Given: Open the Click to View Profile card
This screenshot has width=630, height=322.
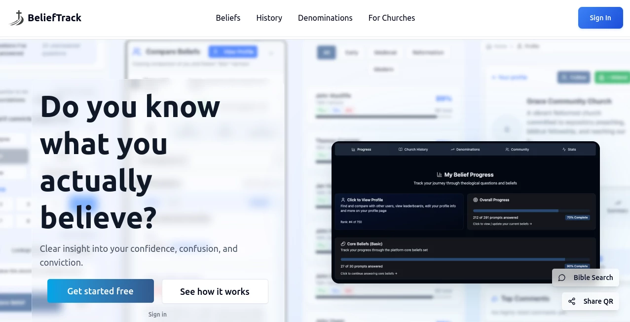Looking at the screenshot, I should point(399,211).
